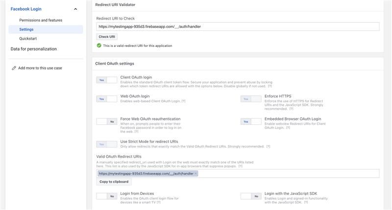Image resolution: width=392 pixels, height=210 pixels.
Task: Open help [?] for Login with JavaScript SDK
Action: (x=306, y=203)
